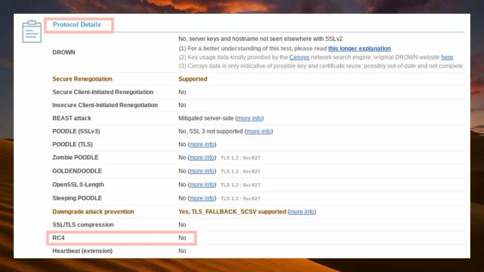Click 'No' value for SSL/TLS compression
Image resolution: width=484 pixels, height=272 pixels.
click(182, 225)
